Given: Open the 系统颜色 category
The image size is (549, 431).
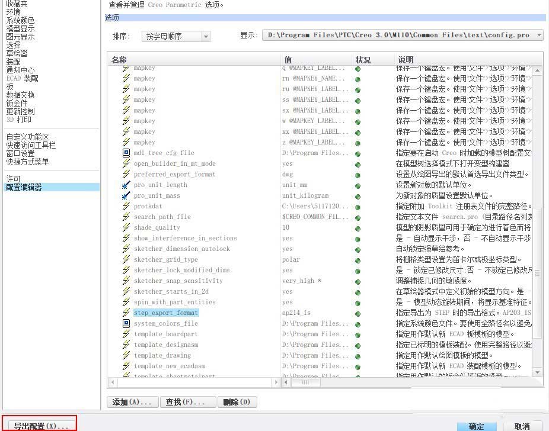Looking at the screenshot, I should coord(20,20).
